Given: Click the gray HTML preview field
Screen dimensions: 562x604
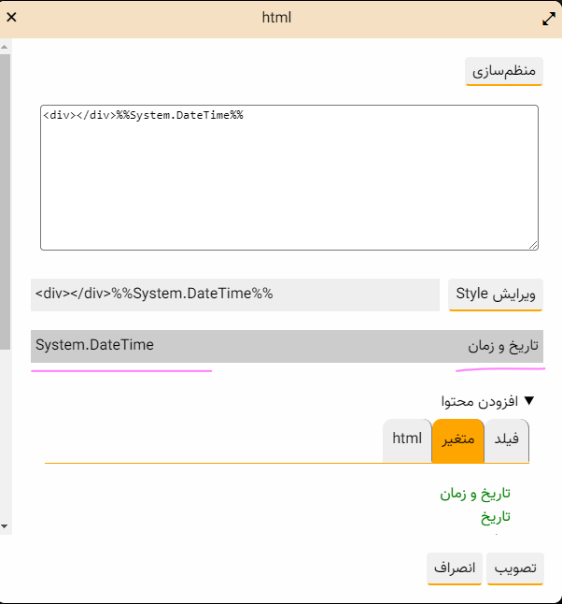Looking at the screenshot, I should [234, 295].
